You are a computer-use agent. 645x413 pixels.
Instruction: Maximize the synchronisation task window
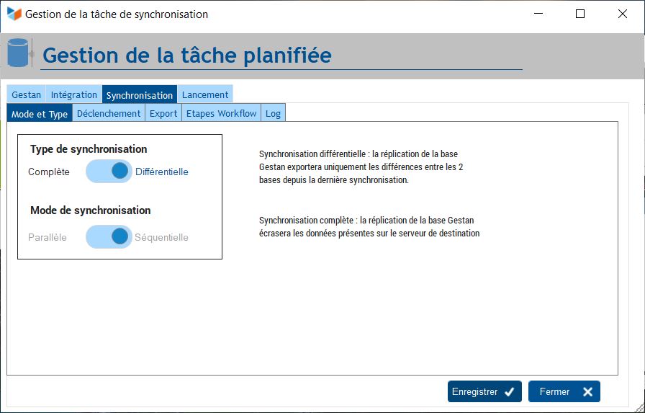pyautogui.click(x=580, y=14)
